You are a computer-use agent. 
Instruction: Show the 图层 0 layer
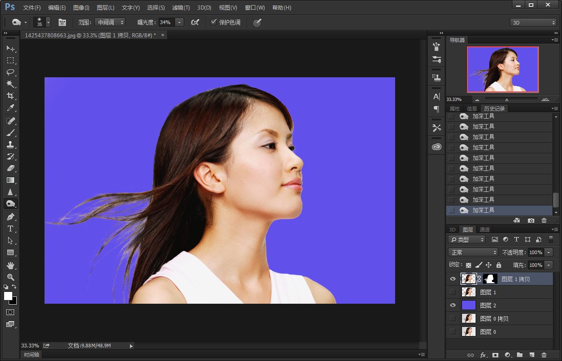pos(452,332)
